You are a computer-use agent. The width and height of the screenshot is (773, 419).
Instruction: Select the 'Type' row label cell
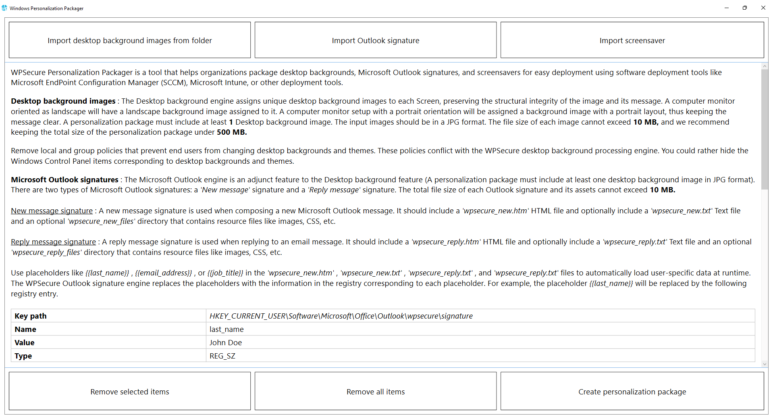[x=108, y=356]
